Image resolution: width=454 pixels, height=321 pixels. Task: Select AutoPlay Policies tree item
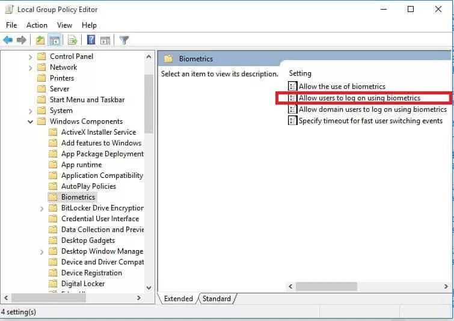pos(88,186)
